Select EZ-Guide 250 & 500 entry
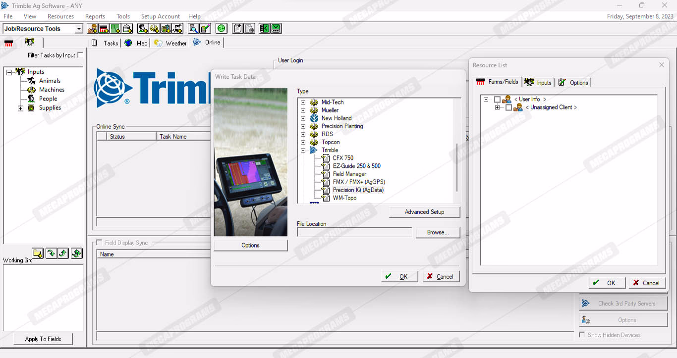 pyautogui.click(x=357, y=166)
